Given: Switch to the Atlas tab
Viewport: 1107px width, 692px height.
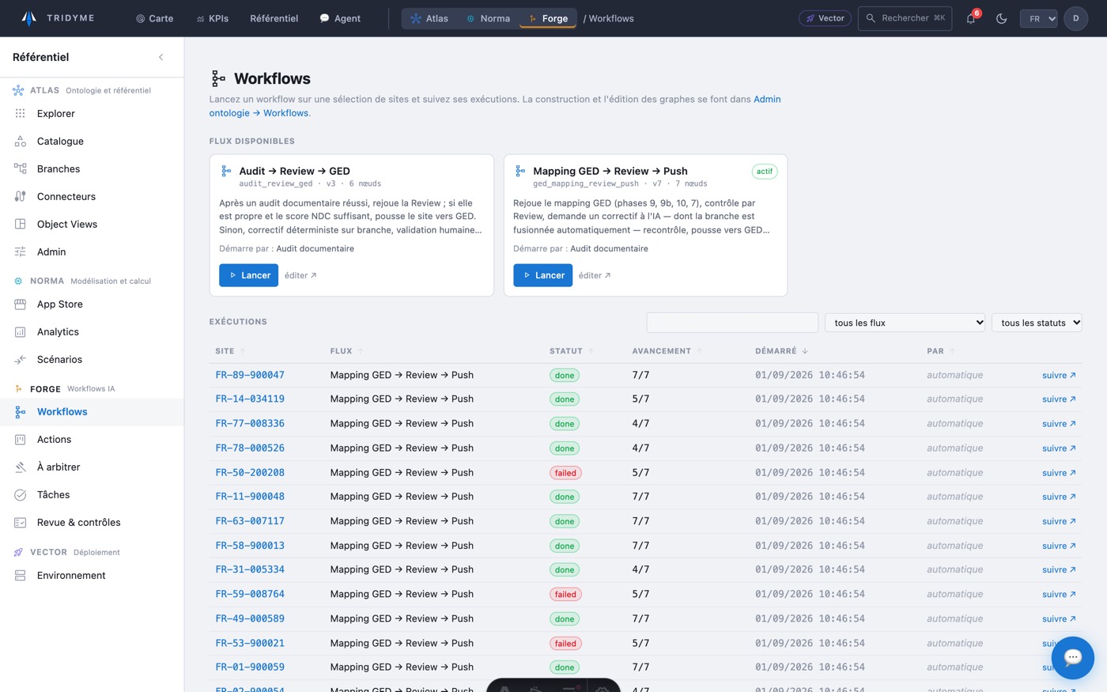Looking at the screenshot, I should [429, 18].
